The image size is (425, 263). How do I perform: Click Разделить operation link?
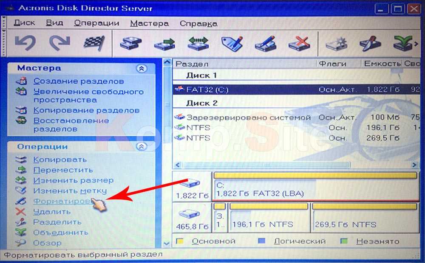tap(57, 222)
